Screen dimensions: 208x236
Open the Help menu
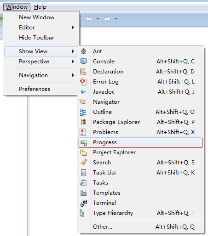click(40, 7)
